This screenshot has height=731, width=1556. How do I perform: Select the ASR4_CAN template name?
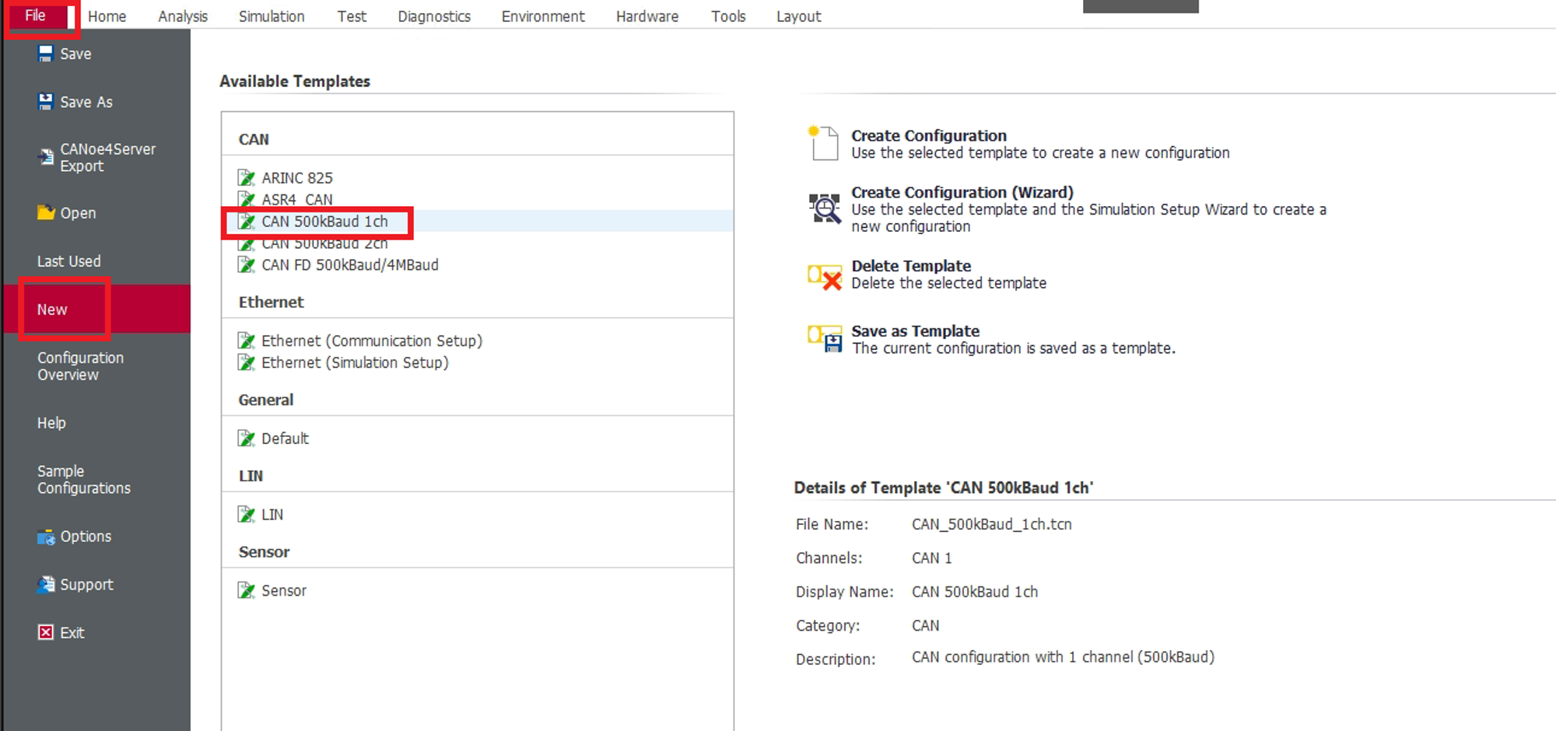297,200
